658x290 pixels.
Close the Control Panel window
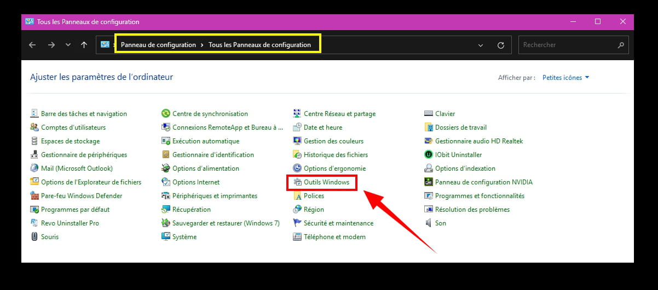coord(623,22)
